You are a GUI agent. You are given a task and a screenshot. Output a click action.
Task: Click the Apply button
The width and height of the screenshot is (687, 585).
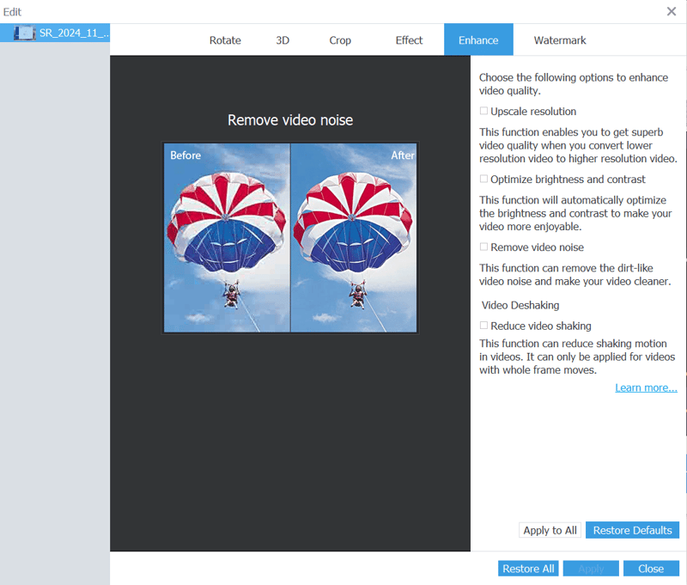[x=591, y=569]
